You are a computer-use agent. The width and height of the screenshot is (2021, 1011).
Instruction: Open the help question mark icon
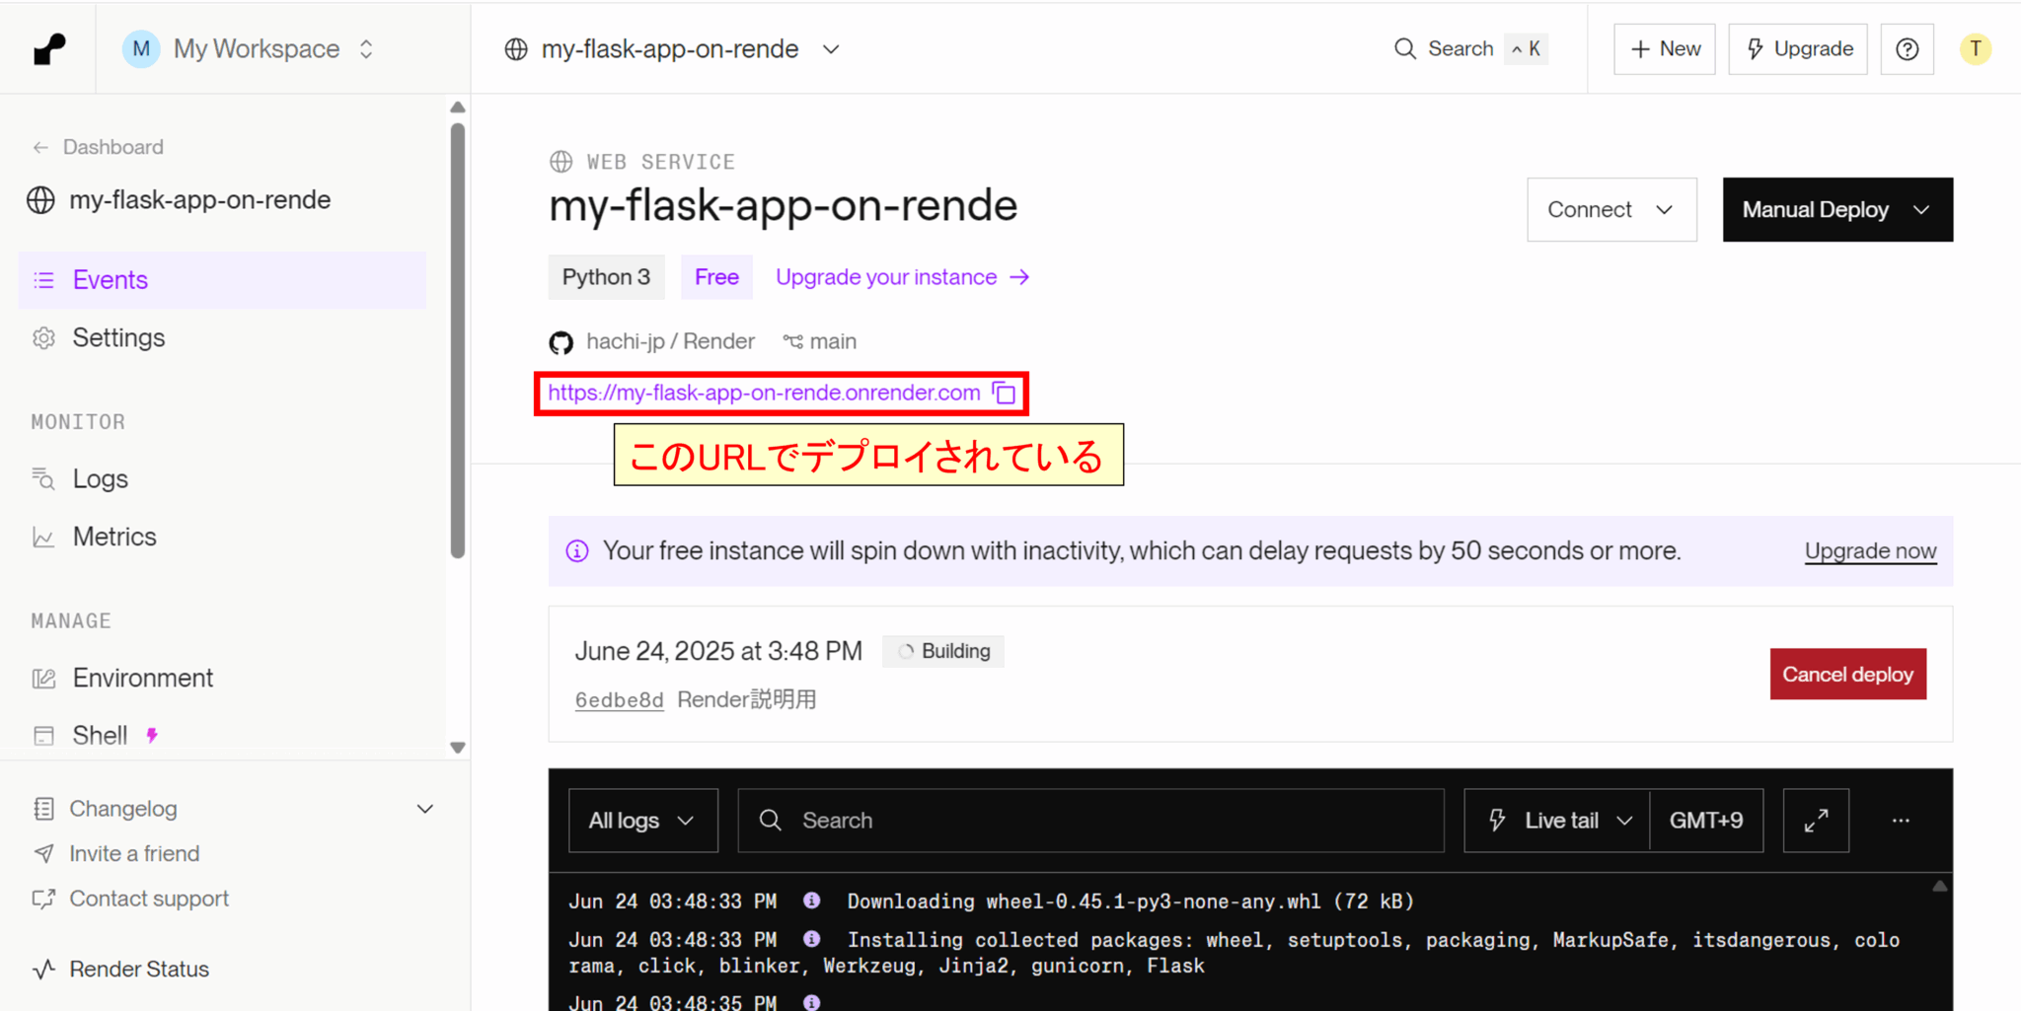(x=1907, y=49)
